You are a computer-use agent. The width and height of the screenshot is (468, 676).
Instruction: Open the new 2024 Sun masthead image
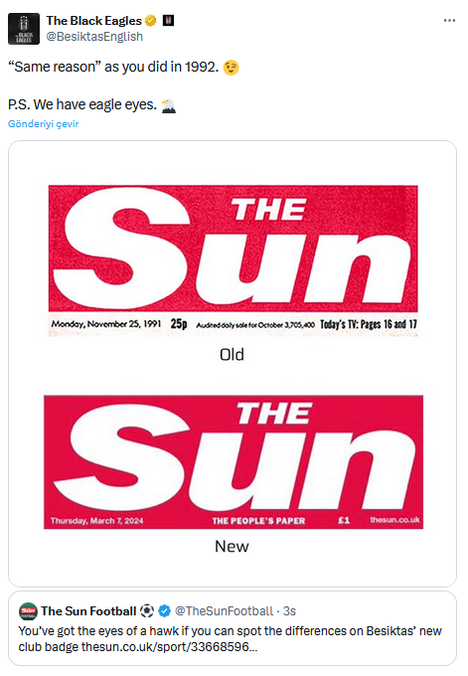coord(234,461)
